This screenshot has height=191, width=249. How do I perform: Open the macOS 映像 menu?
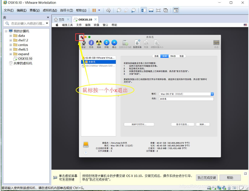coord(96,25)
